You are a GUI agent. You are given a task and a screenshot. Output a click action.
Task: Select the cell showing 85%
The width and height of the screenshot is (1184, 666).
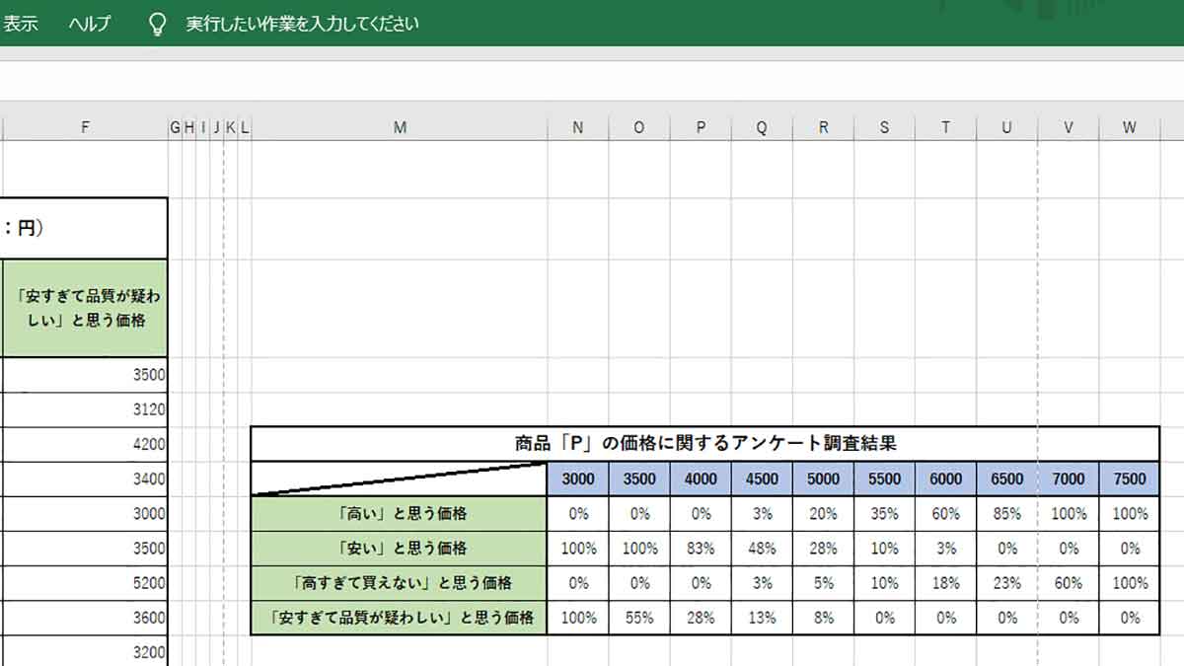click(1005, 513)
